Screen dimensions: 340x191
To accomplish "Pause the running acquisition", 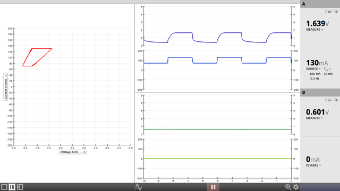I will pos(213,187).
